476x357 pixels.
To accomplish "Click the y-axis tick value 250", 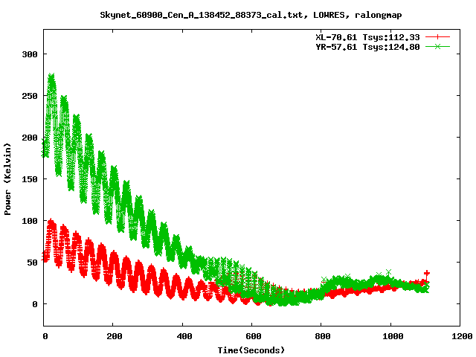I will [30, 96].
